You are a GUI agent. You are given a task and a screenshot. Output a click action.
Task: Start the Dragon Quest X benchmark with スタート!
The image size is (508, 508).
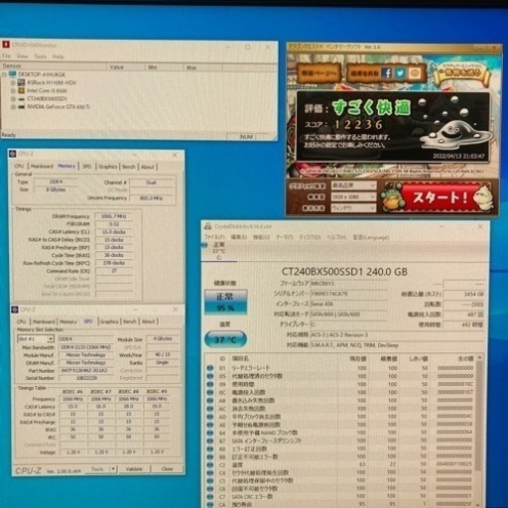tap(440, 197)
